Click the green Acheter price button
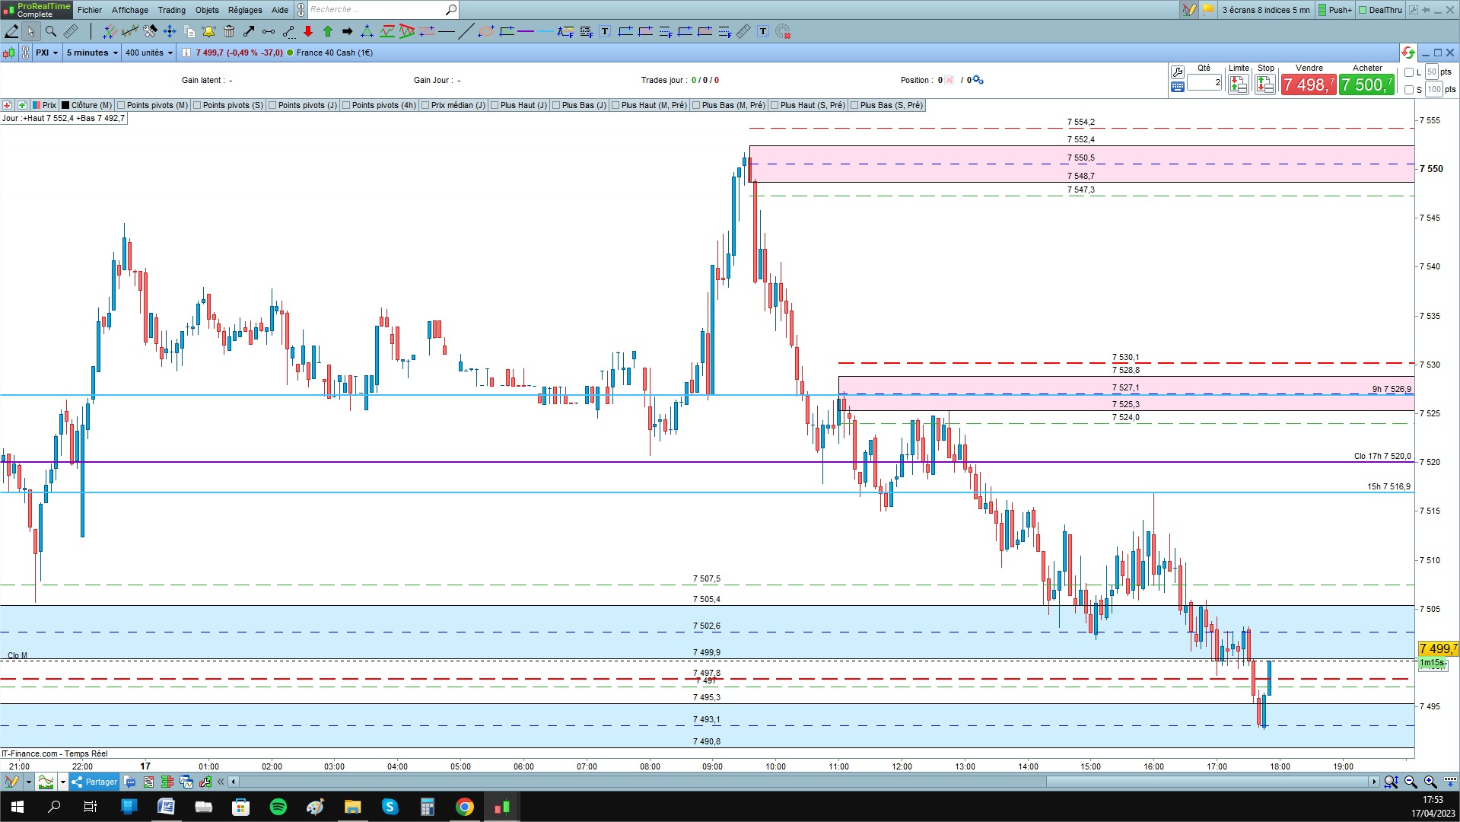 (x=1367, y=84)
